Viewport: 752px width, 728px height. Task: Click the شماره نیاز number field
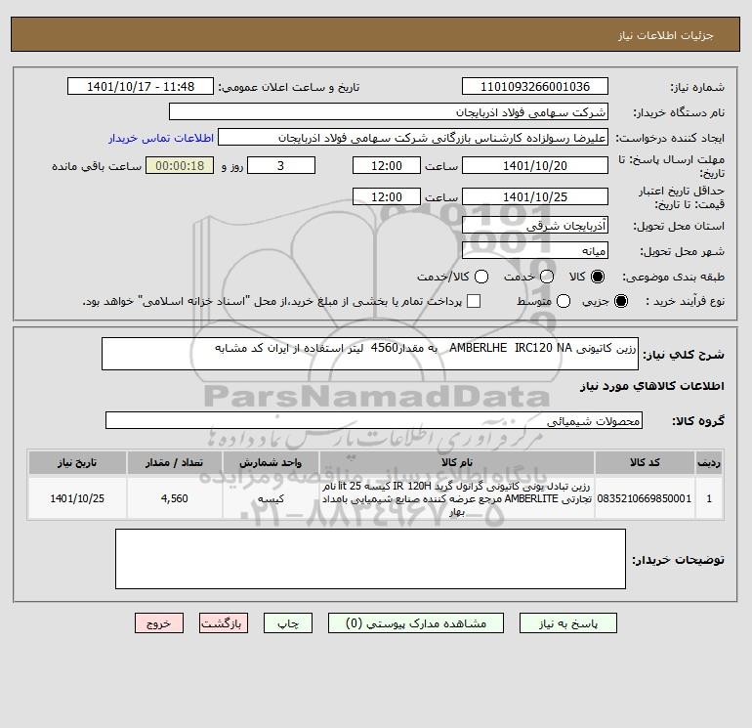535,86
